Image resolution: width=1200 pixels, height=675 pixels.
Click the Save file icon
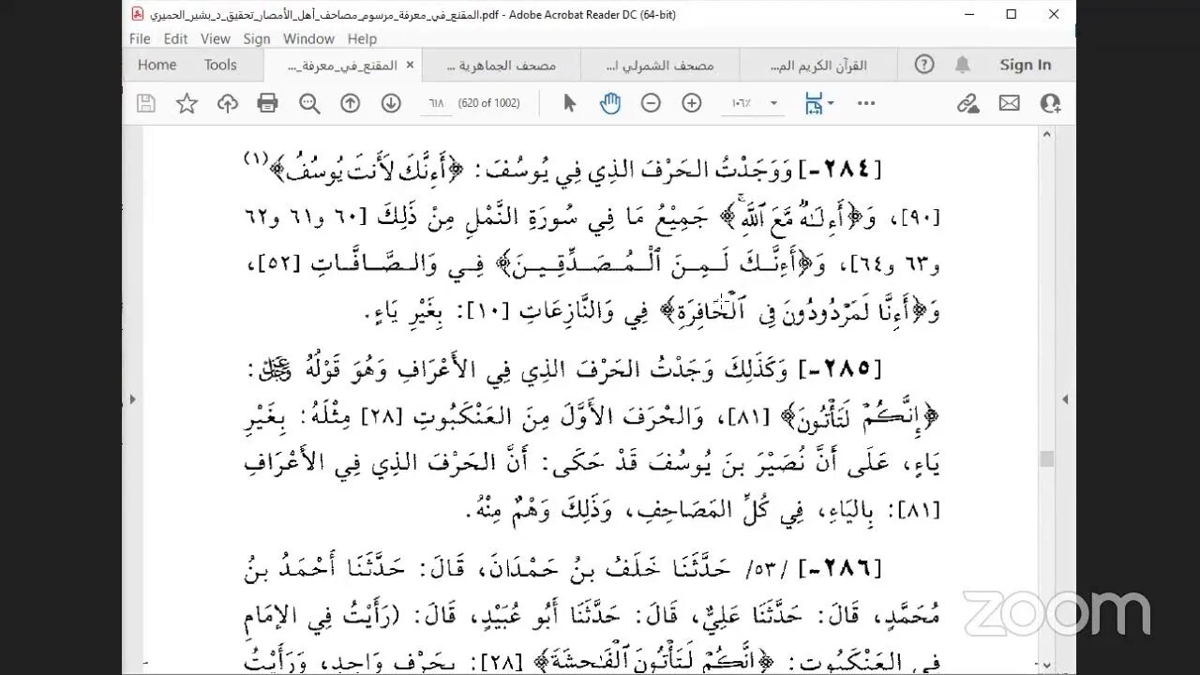(x=145, y=103)
